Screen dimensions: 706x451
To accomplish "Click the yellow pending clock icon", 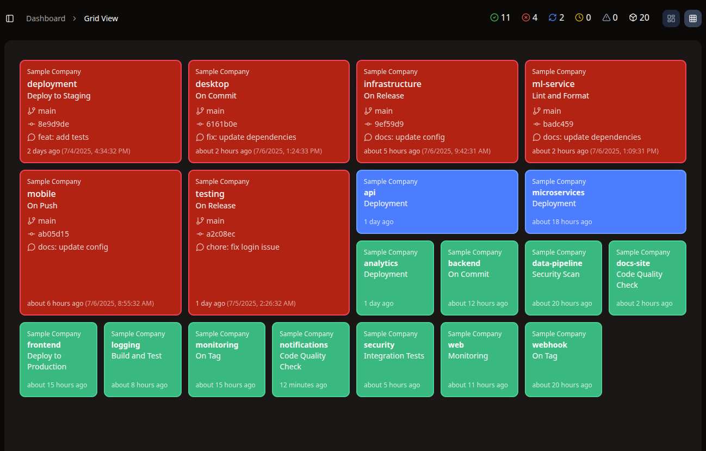I will click(x=579, y=17).
